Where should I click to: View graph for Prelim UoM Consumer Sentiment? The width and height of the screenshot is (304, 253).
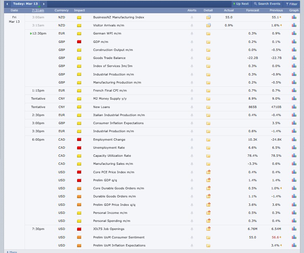click(294, 237)
